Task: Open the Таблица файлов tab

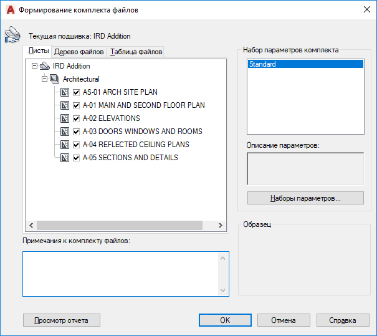Action: point(136,52)
